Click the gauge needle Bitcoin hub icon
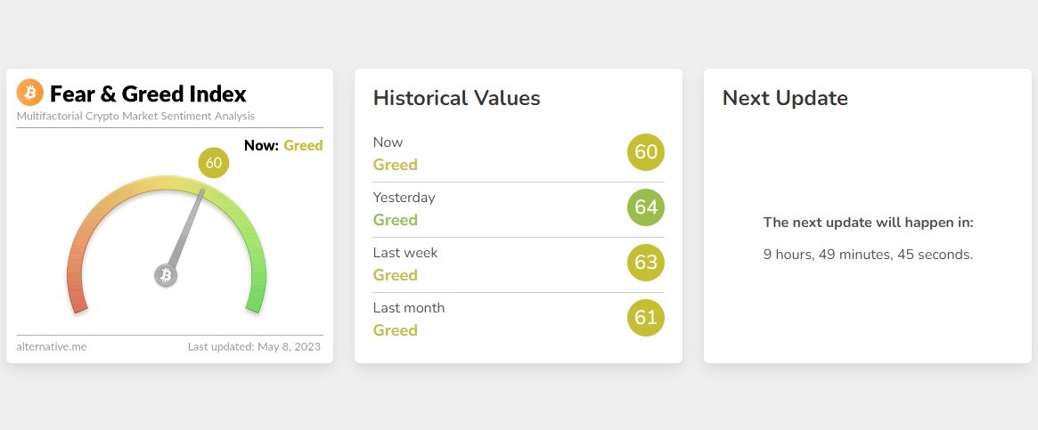The image size is (1038, 430). [x=166, y=276]
